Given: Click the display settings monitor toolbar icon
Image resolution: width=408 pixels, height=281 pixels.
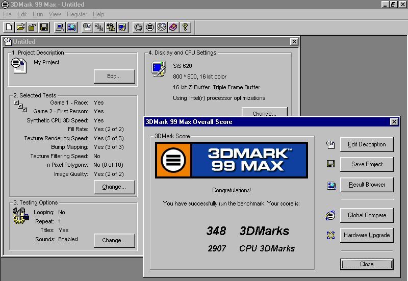Looking at the screenshot, I should pos(122,28).
